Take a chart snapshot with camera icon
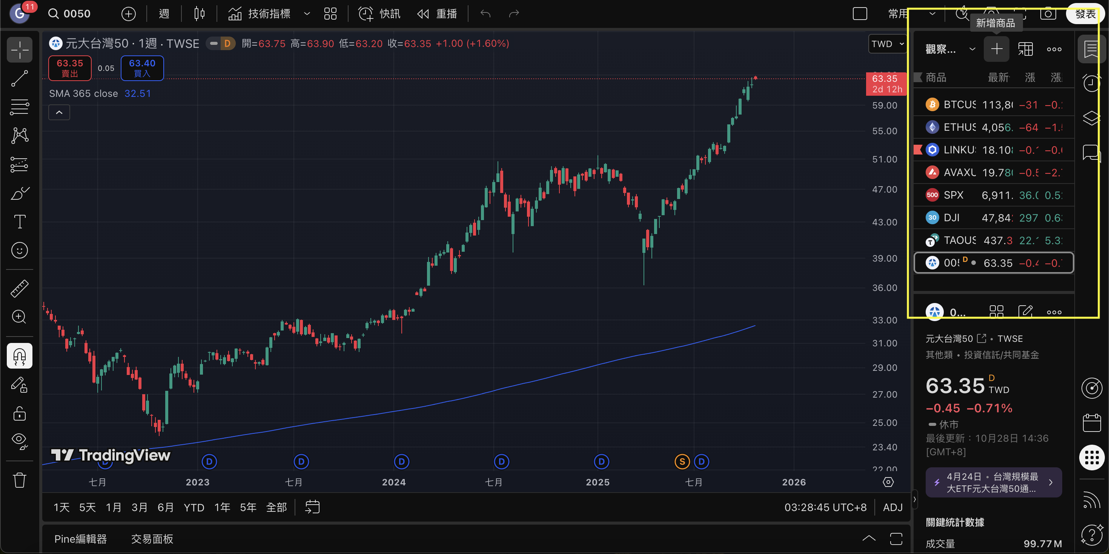This screenshot has height=554, width=1109. click(1048, 14)
